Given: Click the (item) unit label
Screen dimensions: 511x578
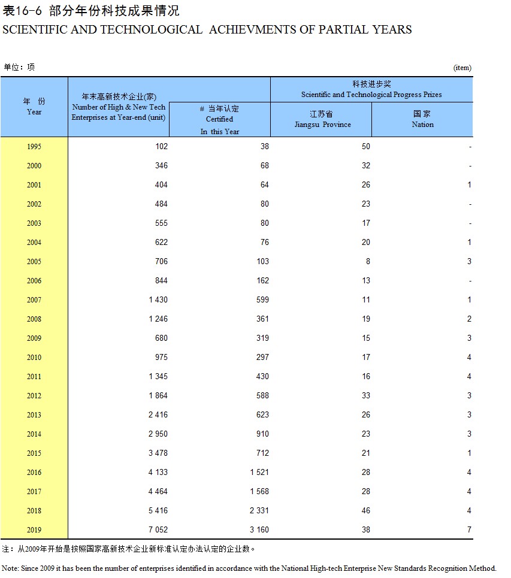Looking at the screenshot, I should pos(462,68).
